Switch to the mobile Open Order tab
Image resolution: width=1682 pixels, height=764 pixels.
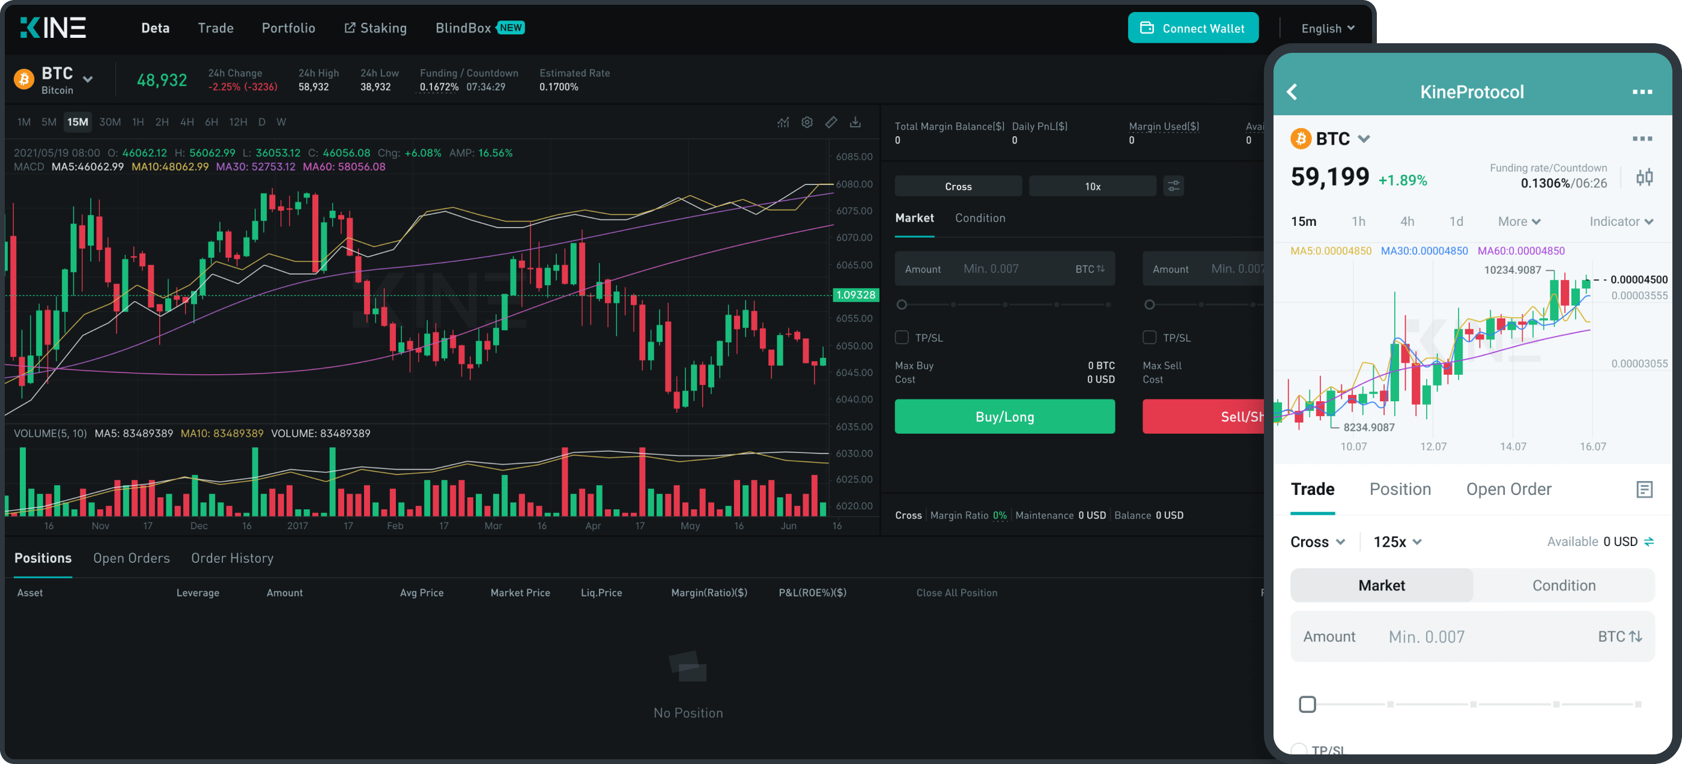1508,489
